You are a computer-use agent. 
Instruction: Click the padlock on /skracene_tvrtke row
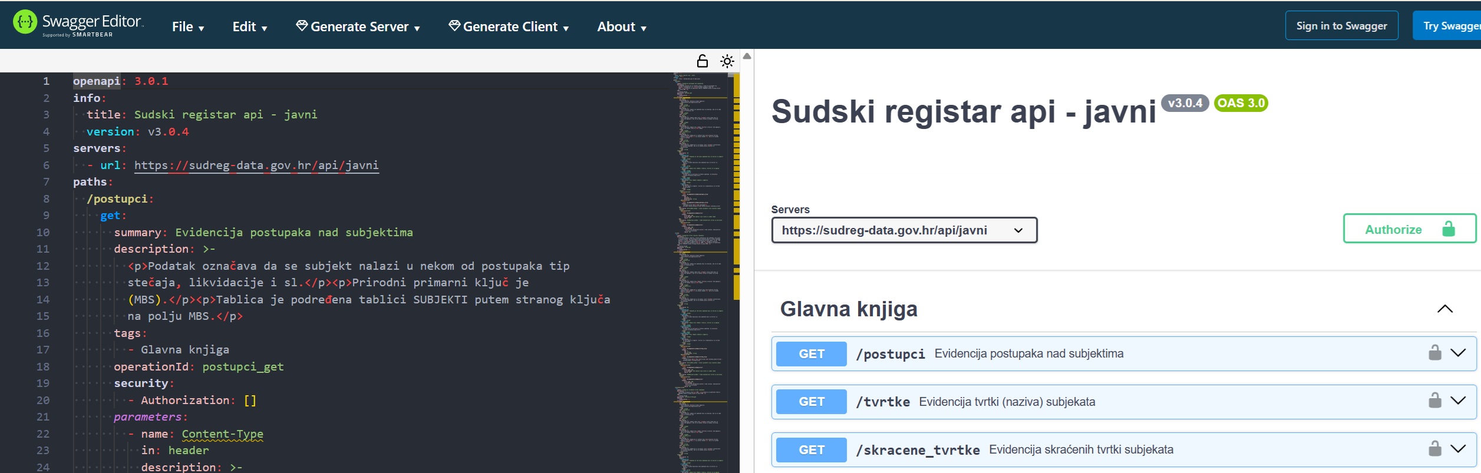pos(1434,449)
